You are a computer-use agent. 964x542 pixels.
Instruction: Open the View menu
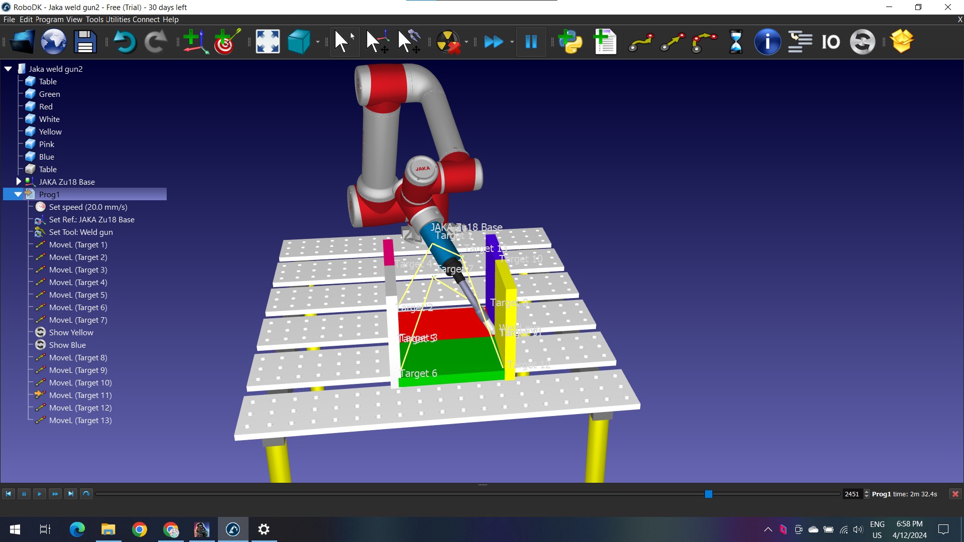coord(74,20)
